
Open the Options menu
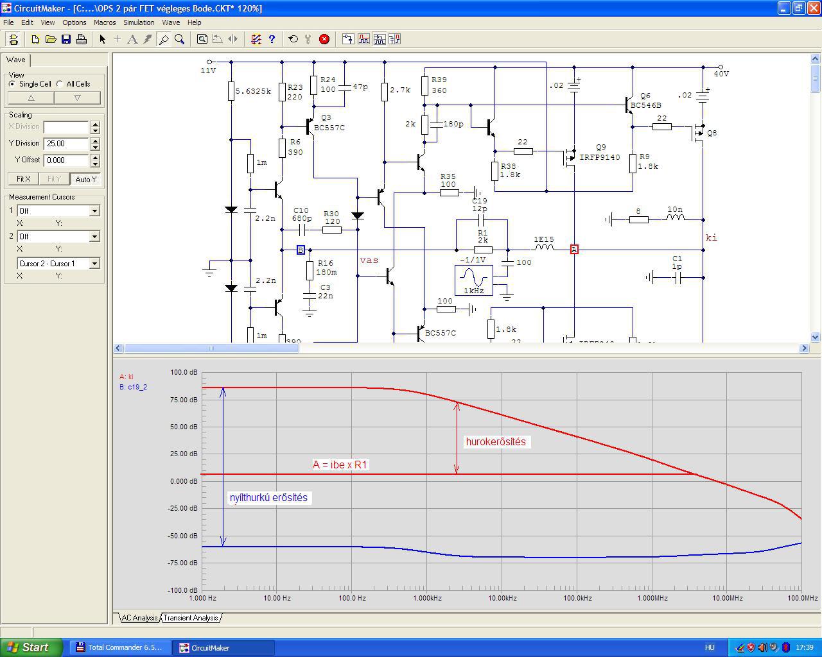pyautogui.click(x=74, y=22)
